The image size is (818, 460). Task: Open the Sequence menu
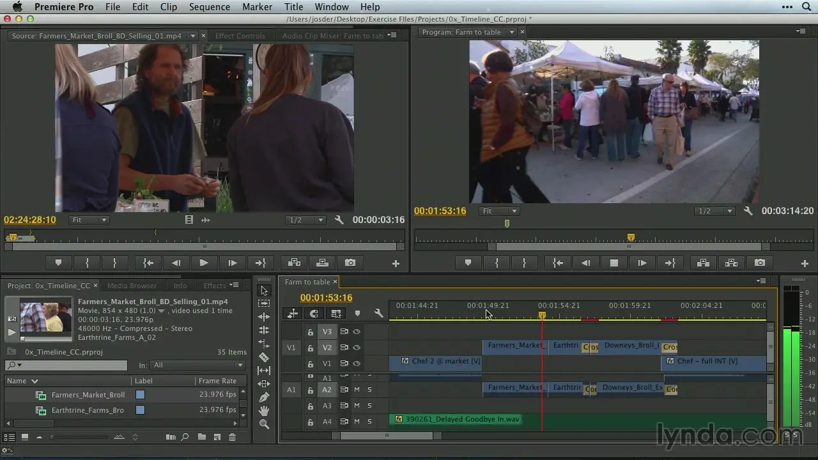pos(209,7)
